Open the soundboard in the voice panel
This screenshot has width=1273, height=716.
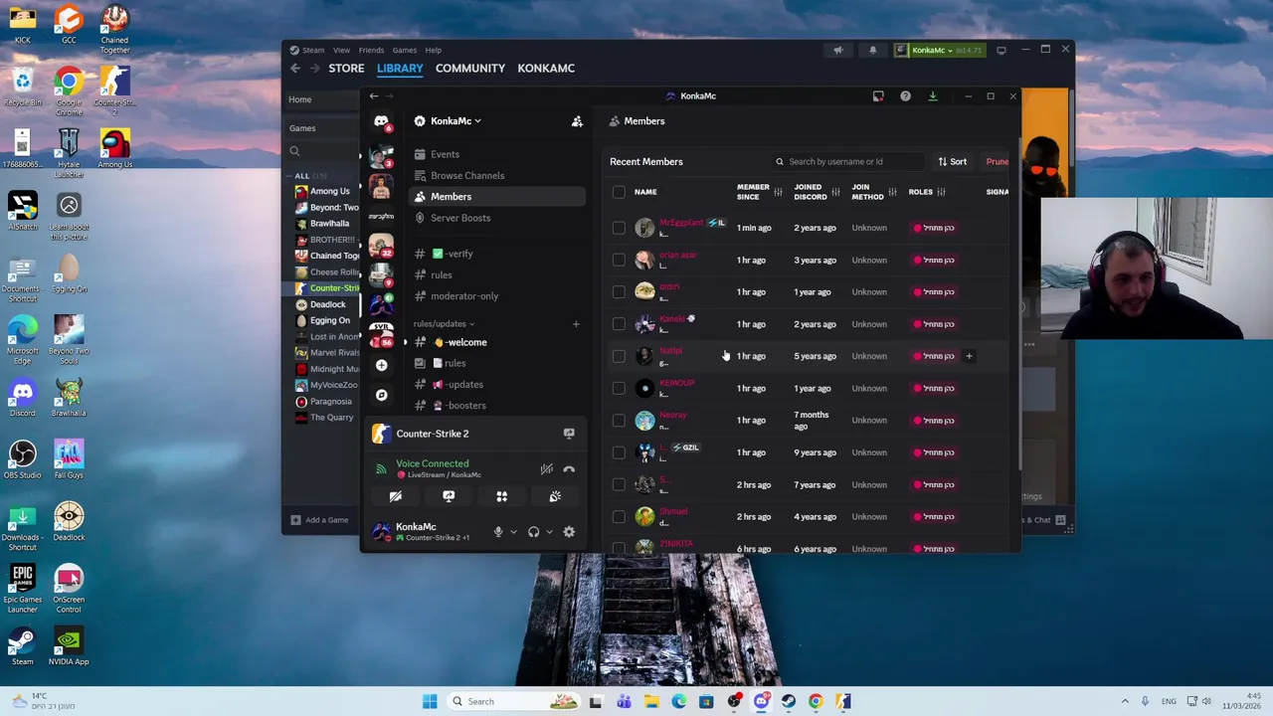click(x=555, y=496)
